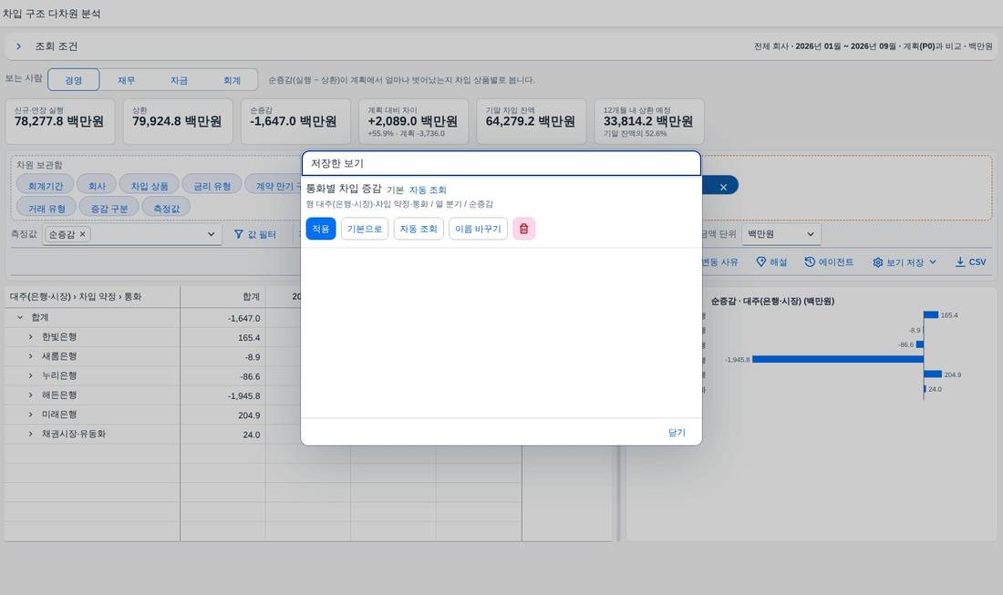Click the 신규·연장 실행 KPI card
The width and height of the screenshot is (1003, 595).
pos(60,121)
